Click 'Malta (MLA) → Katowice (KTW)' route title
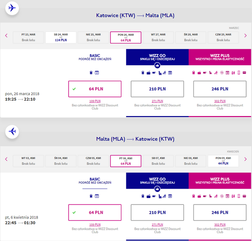The height and width of the screenshot is (241, 252). 135,139
